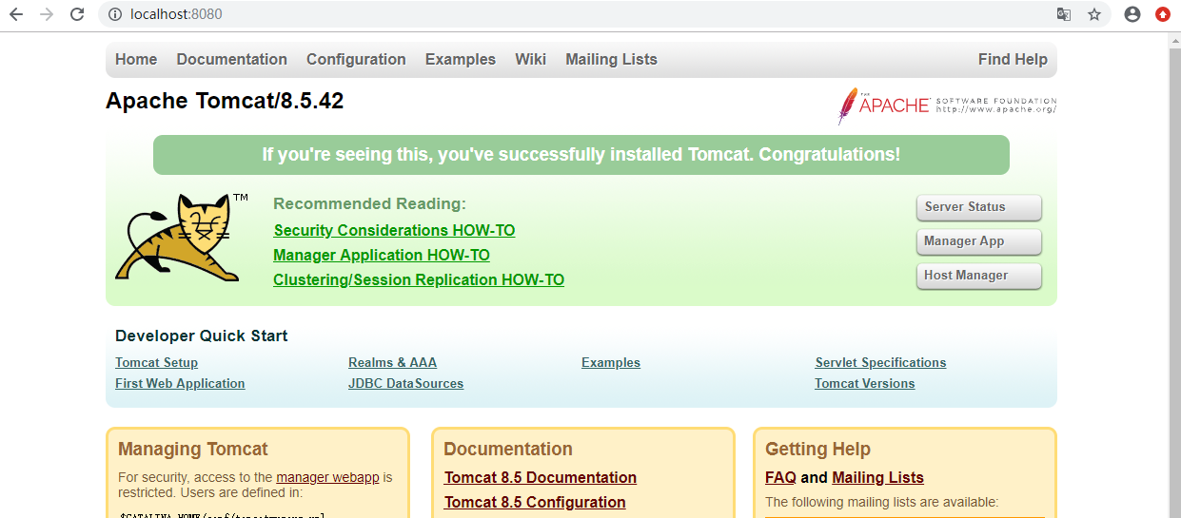1181x518 pixels.
Task: Click the Recommended Reading heading
Action: click(370, 203)
